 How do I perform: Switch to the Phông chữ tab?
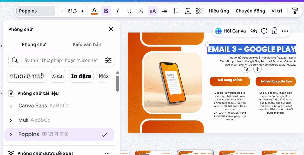pos(34,44)
